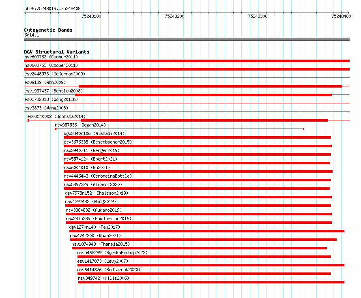The image size is (361, 298).
Task: Click the red bar under esv9189 (Ahn2009)
Action: point(211,86)
